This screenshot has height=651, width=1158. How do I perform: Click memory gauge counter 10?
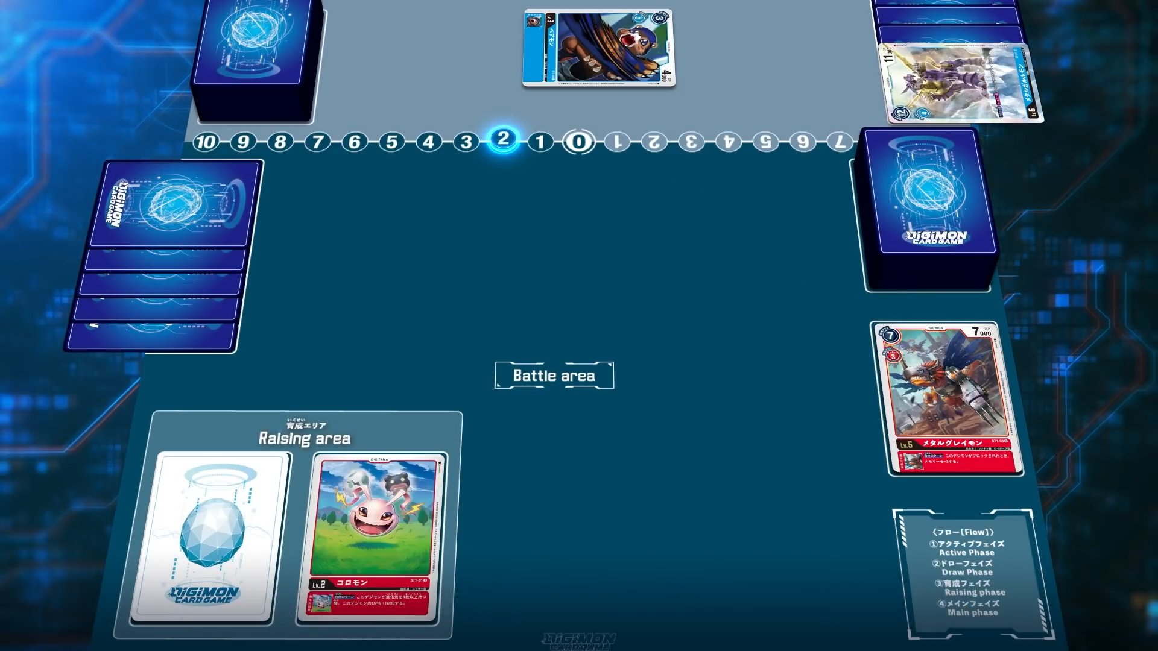coord(205,142)
